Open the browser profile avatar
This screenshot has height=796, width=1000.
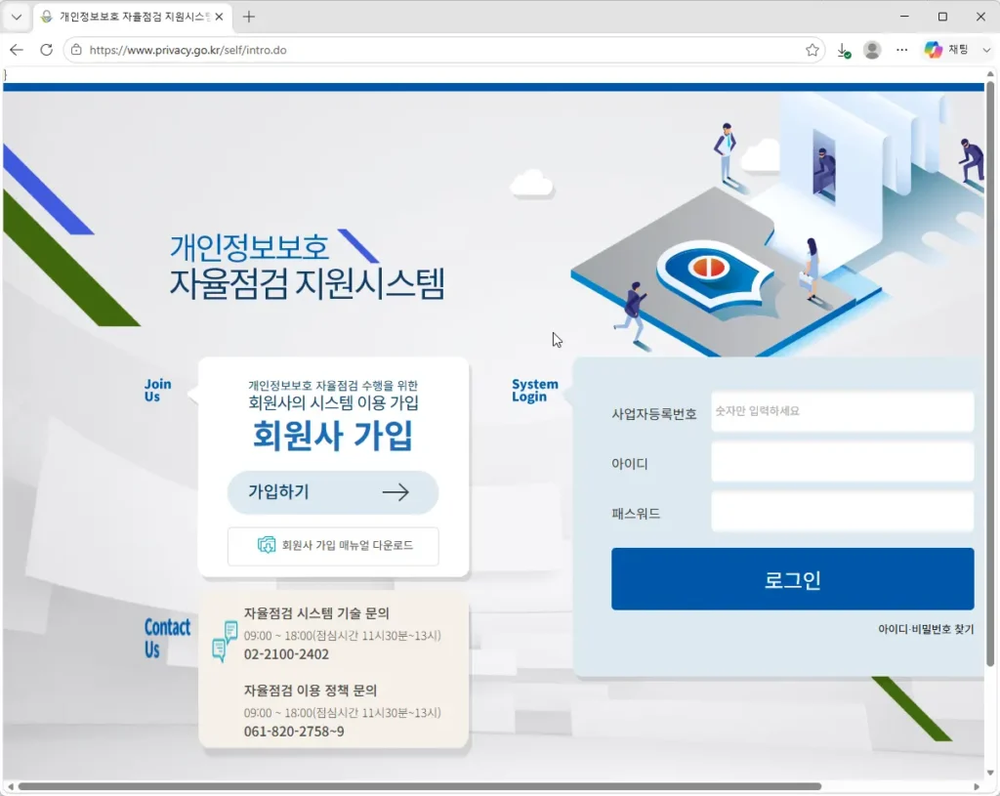pos(872,50)
